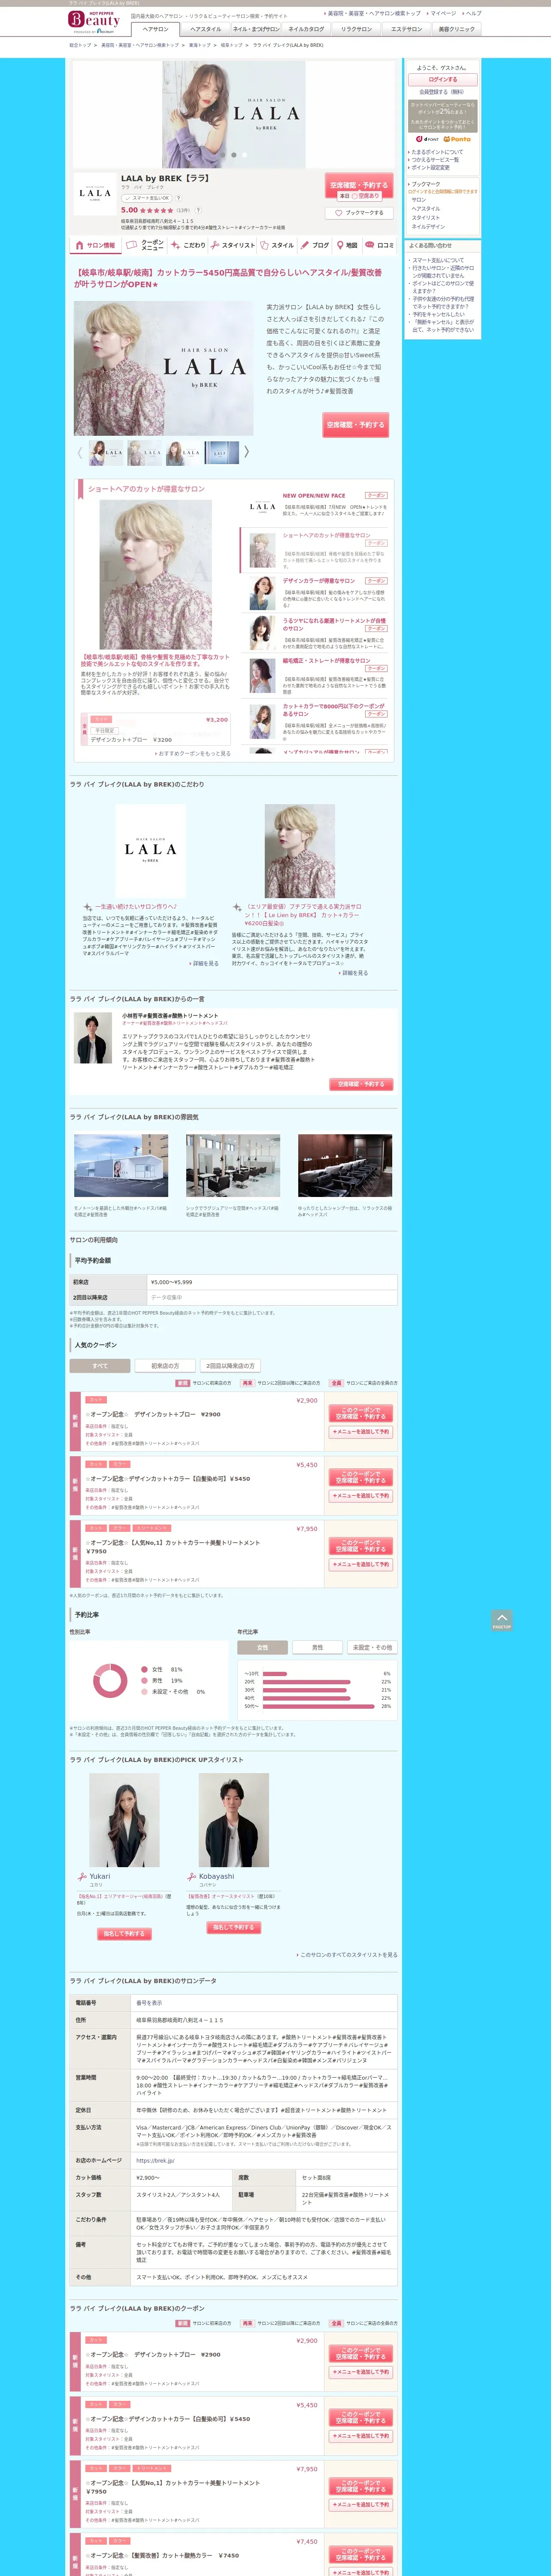Open Yukari's stylist photo

click(124, 1820)
